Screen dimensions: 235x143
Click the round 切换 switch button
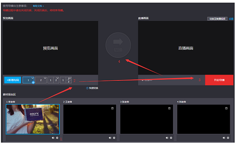click(118, 45)
